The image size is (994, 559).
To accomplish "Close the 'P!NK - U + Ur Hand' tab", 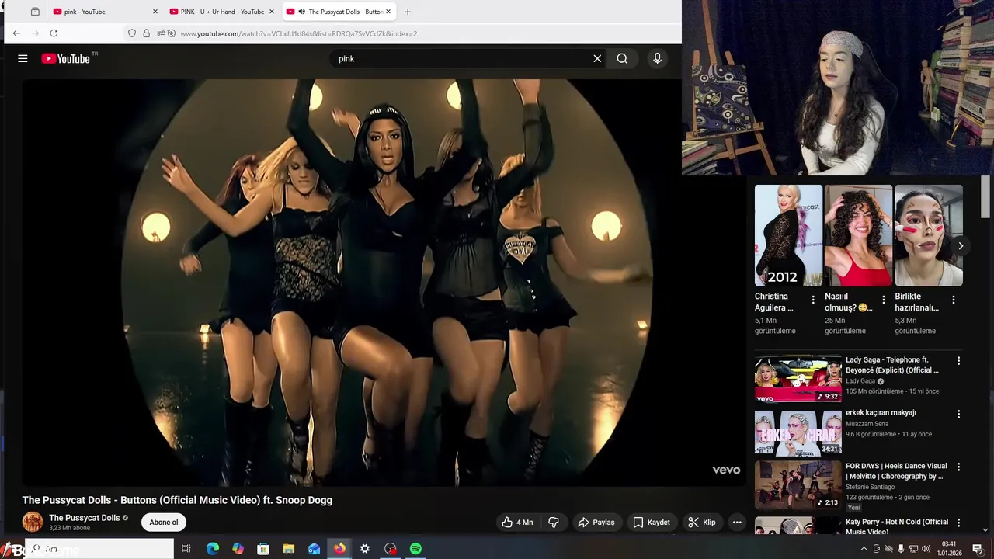I will click(x=272, y=12).
